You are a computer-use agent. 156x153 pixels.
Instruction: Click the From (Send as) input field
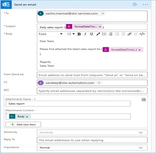tap(92, 75)
